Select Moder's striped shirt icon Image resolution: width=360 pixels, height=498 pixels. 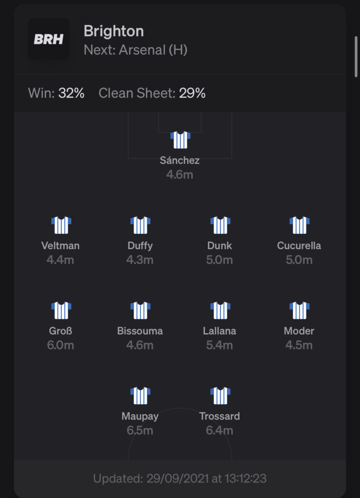coord(299,310)
